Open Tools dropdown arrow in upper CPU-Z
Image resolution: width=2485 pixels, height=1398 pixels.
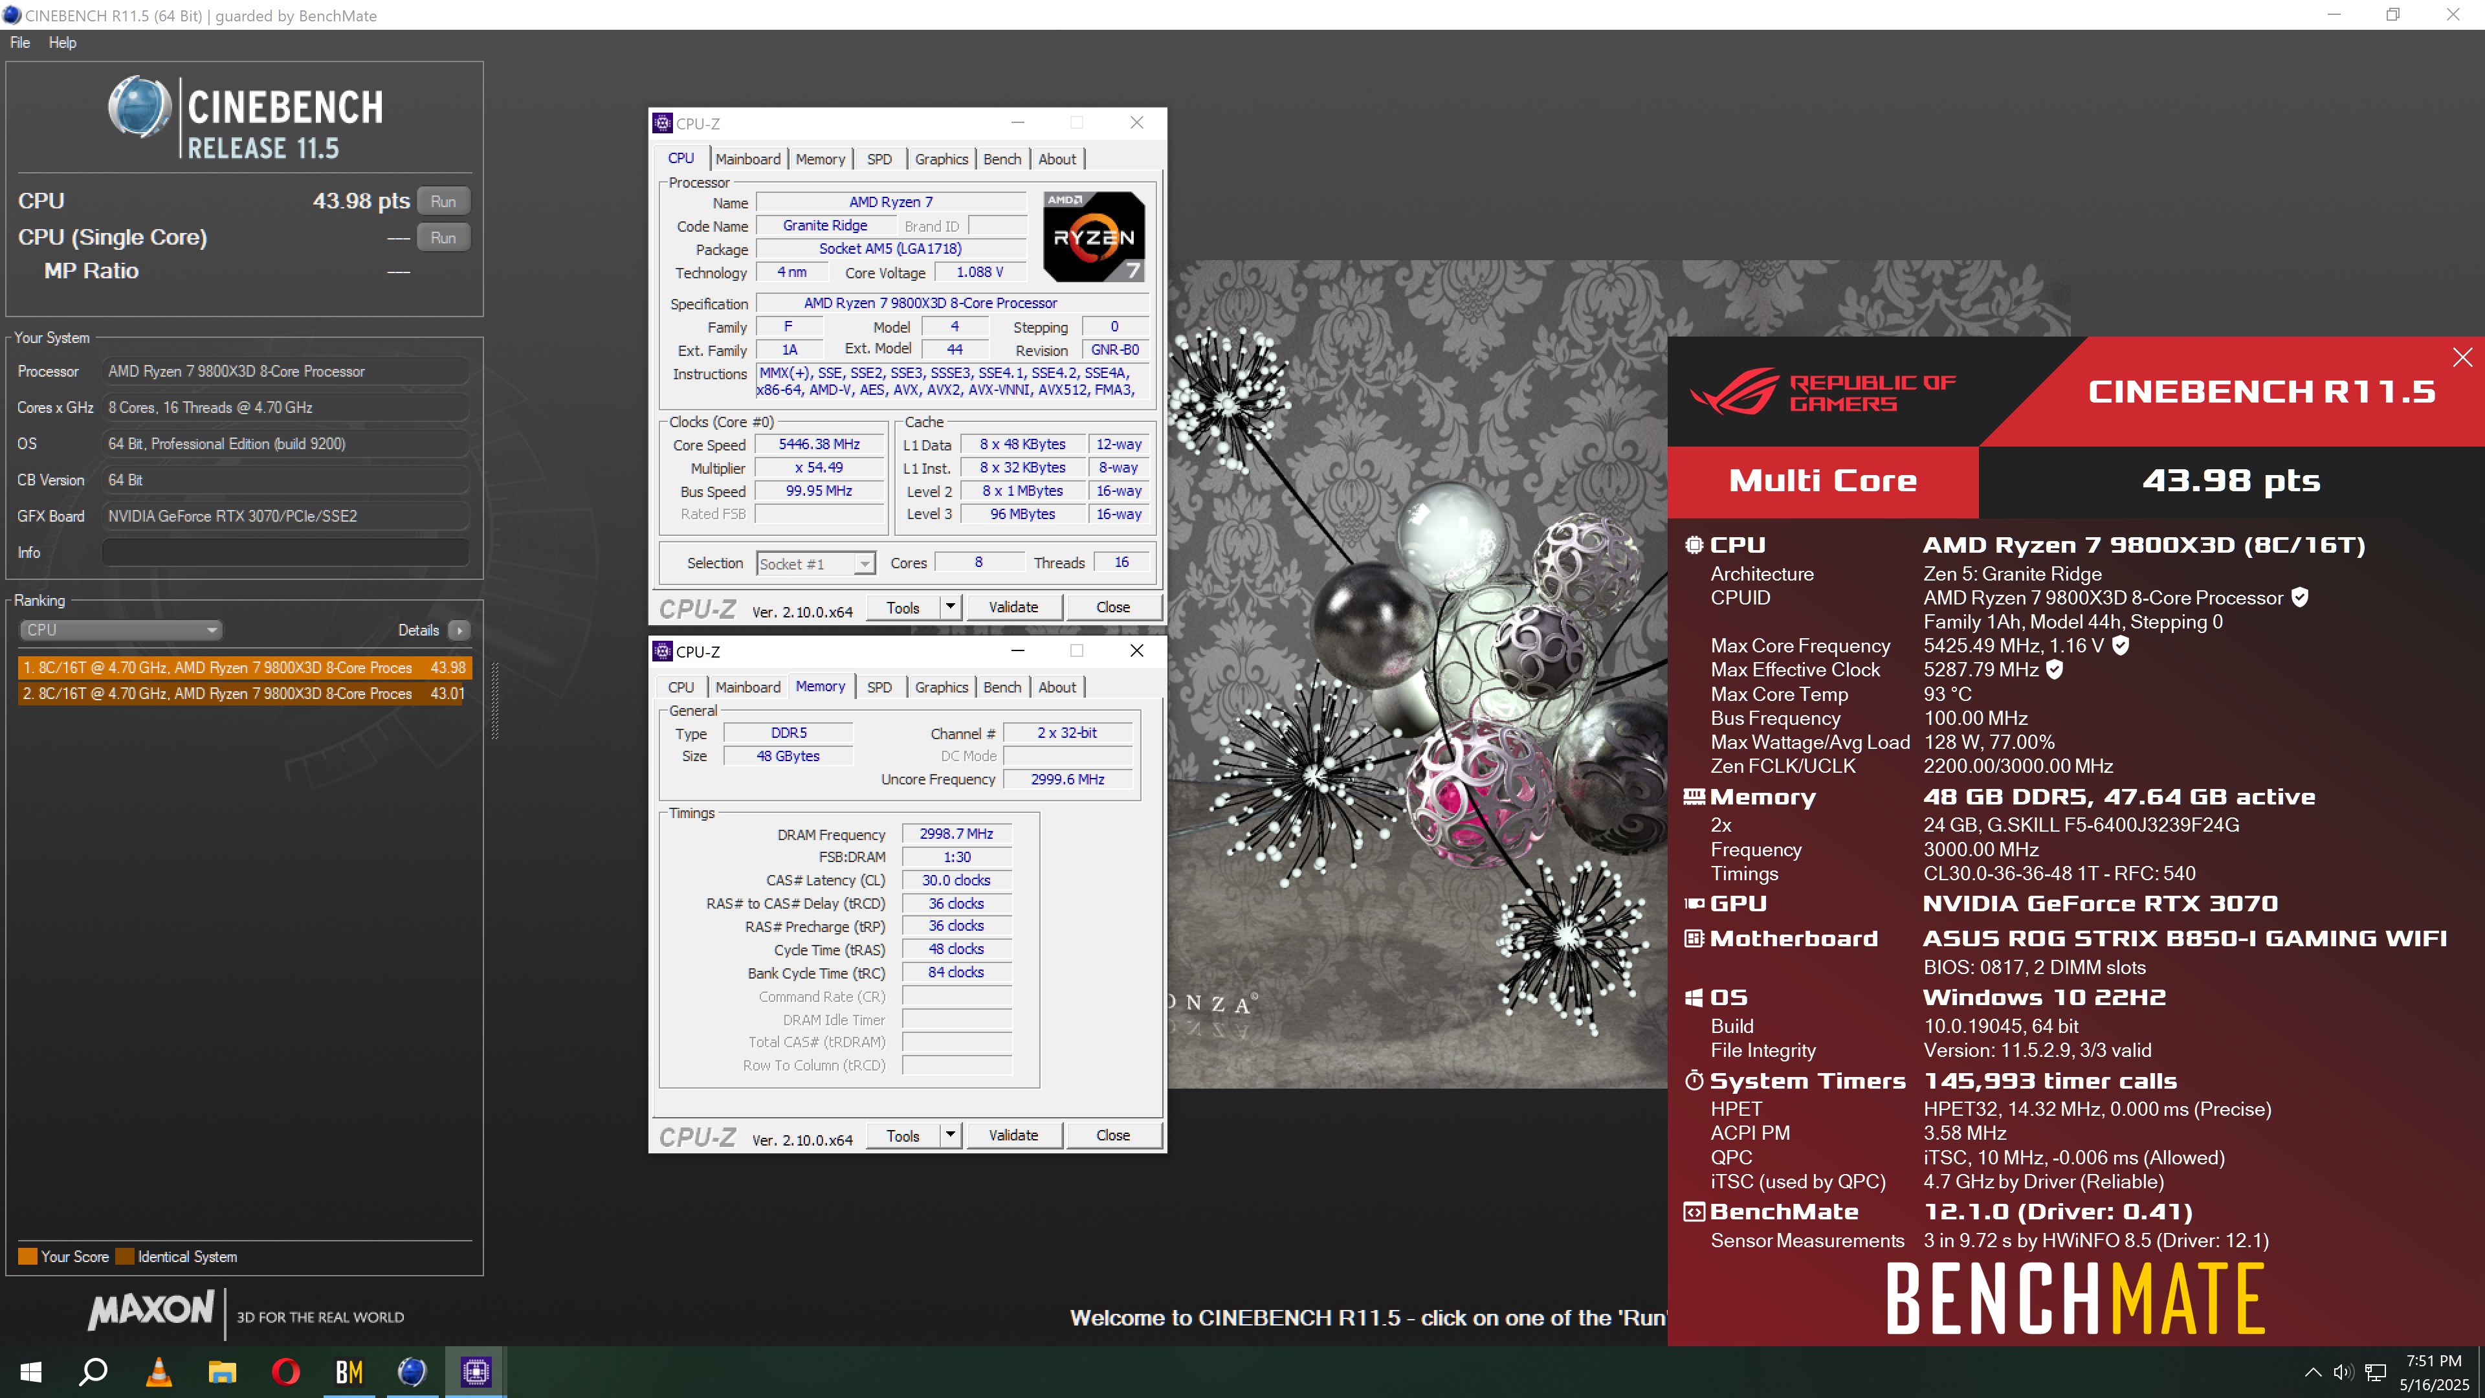950,607
